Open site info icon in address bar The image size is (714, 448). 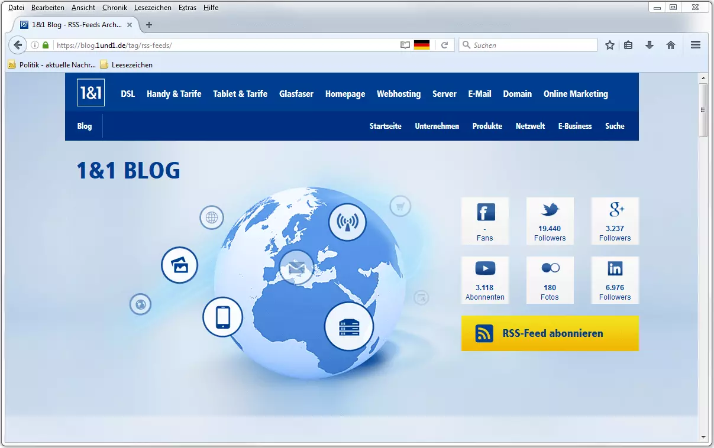tap(35, 45)
